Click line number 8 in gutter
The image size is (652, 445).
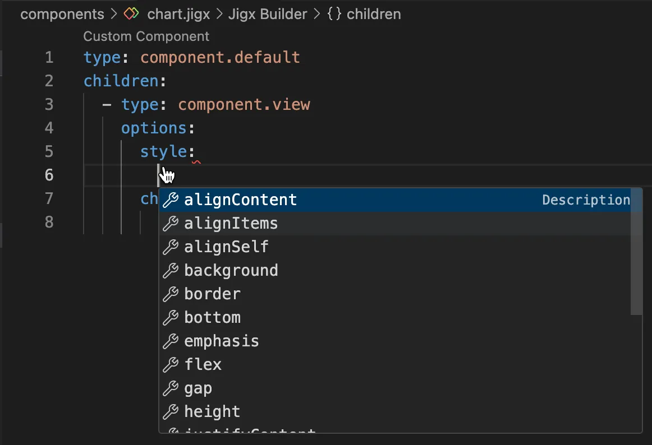(49, 222)
